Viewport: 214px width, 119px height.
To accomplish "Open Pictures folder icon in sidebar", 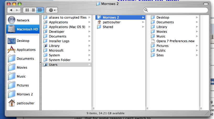I will (12, 85).
